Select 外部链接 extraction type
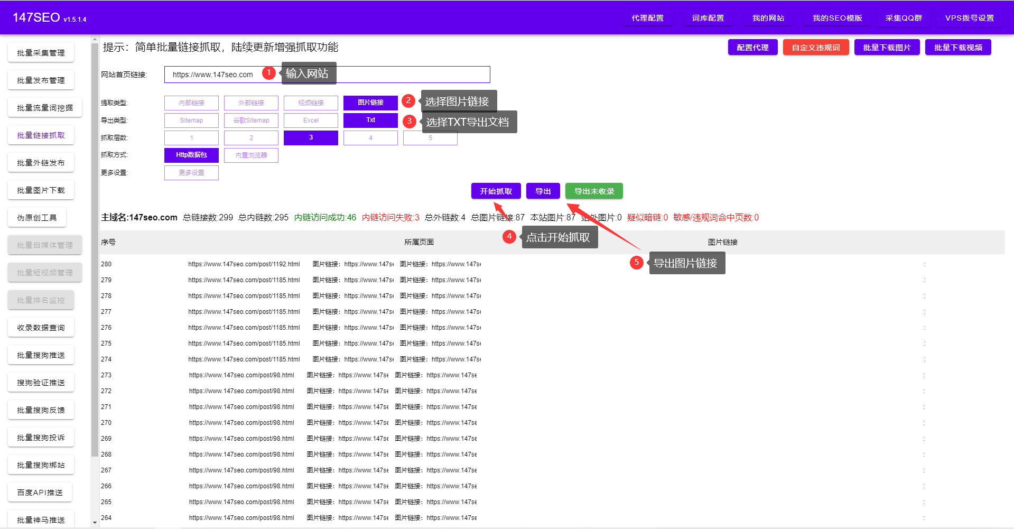Viewport: 1014px width, 529px height. 251,103
